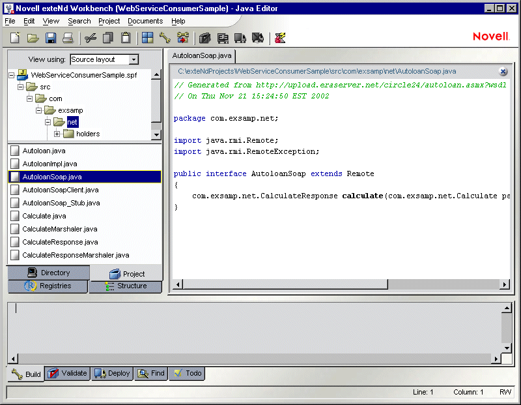Select AutoloanSoapClient.java in file list
Screen dimensions: 521x405
click(x=60, y=190)
